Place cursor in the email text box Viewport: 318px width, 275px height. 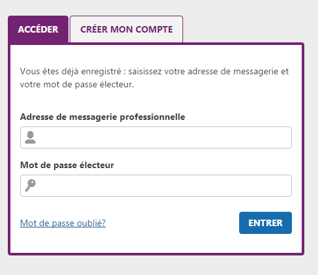(x=156, y=137)
